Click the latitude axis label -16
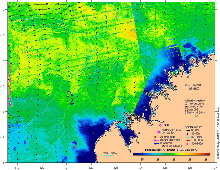 coord(2,112)
